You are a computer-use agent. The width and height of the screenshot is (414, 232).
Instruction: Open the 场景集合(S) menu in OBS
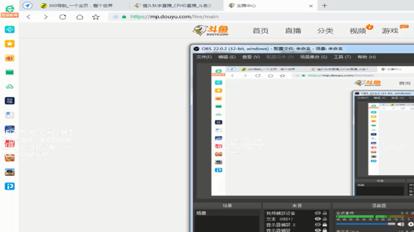tap(313, 57)
